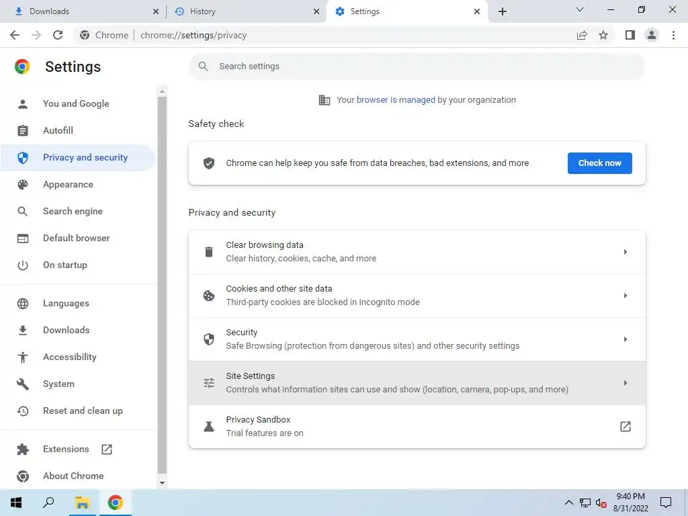This screenshot has height=516, width=688.
Task: Click the clipboard icon beside Autofill
Action: point(23,131)
